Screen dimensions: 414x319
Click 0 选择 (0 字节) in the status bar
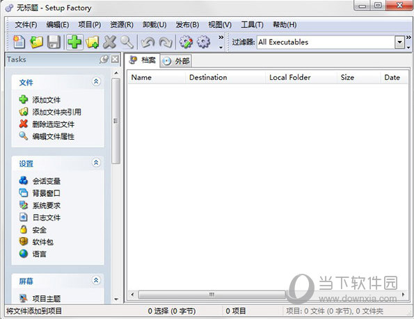172,311
